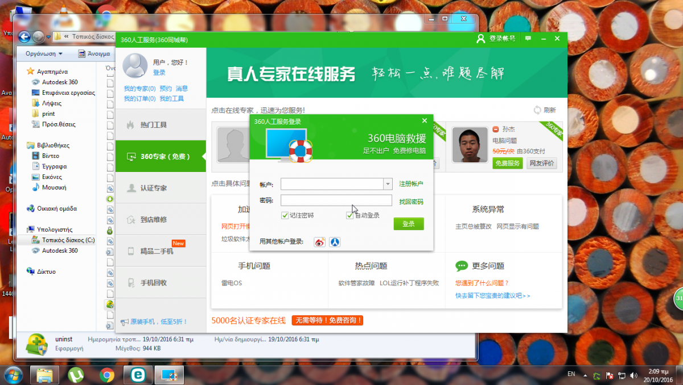Click 无需等待！免费咨询！ orange button
The image size is (683, 385).
pos(328,320)
